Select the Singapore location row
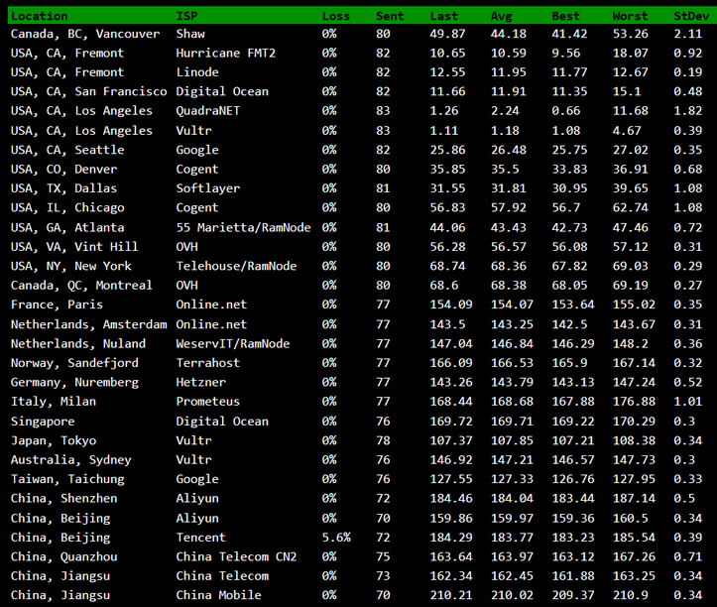This screenshot has width=717, height=607. pos(44,421)
